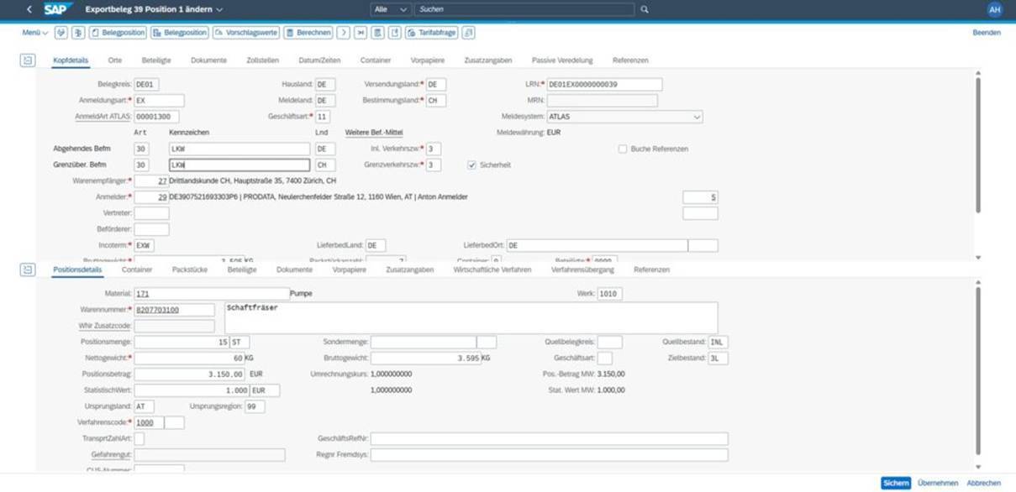Screen dimensions: 1016x492
Task: Click the last toolbar icon after Tarifabfrage
Action: [x=469, y=33]
